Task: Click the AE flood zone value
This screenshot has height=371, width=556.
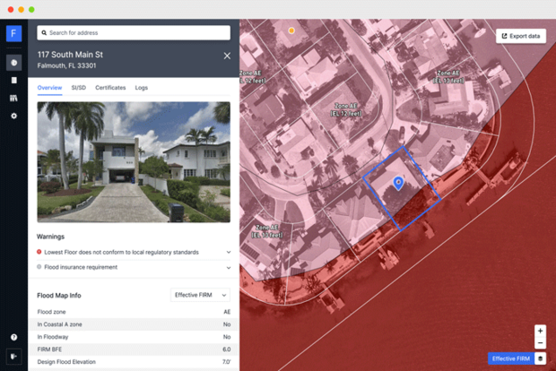Action: (x=227, y=312)
